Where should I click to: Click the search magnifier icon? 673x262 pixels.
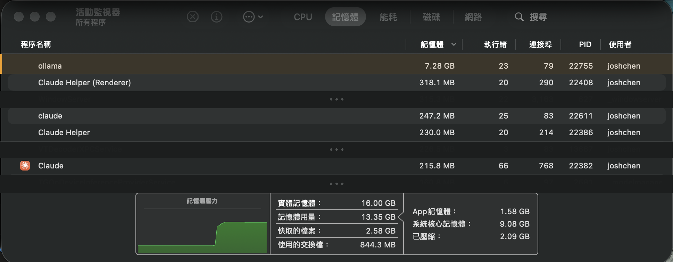519,17
